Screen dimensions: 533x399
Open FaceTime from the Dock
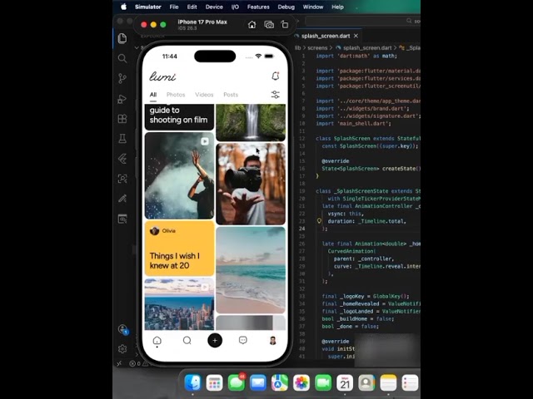323,382
